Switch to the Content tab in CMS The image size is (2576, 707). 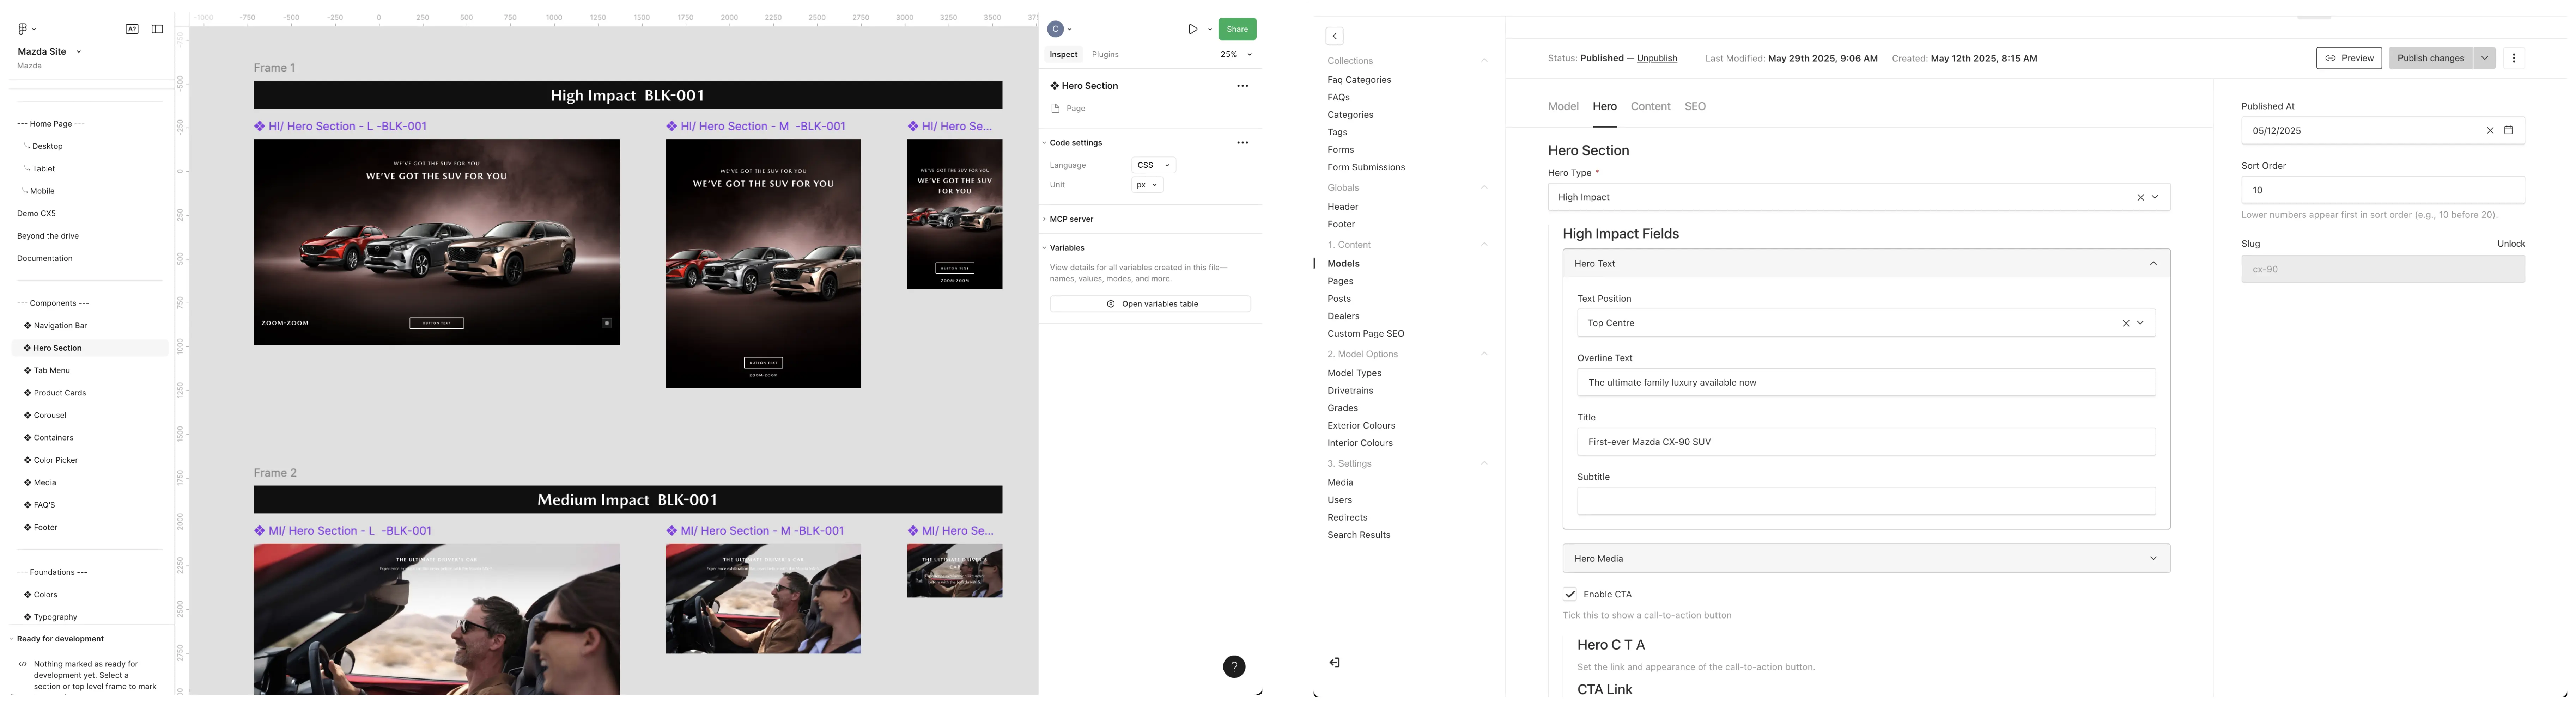coord(1650,107)
